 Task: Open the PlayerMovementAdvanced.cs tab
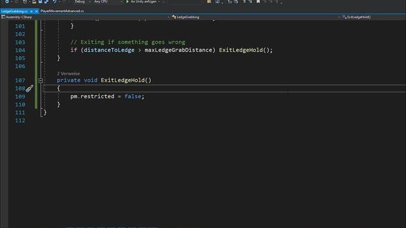coord(62,11)
